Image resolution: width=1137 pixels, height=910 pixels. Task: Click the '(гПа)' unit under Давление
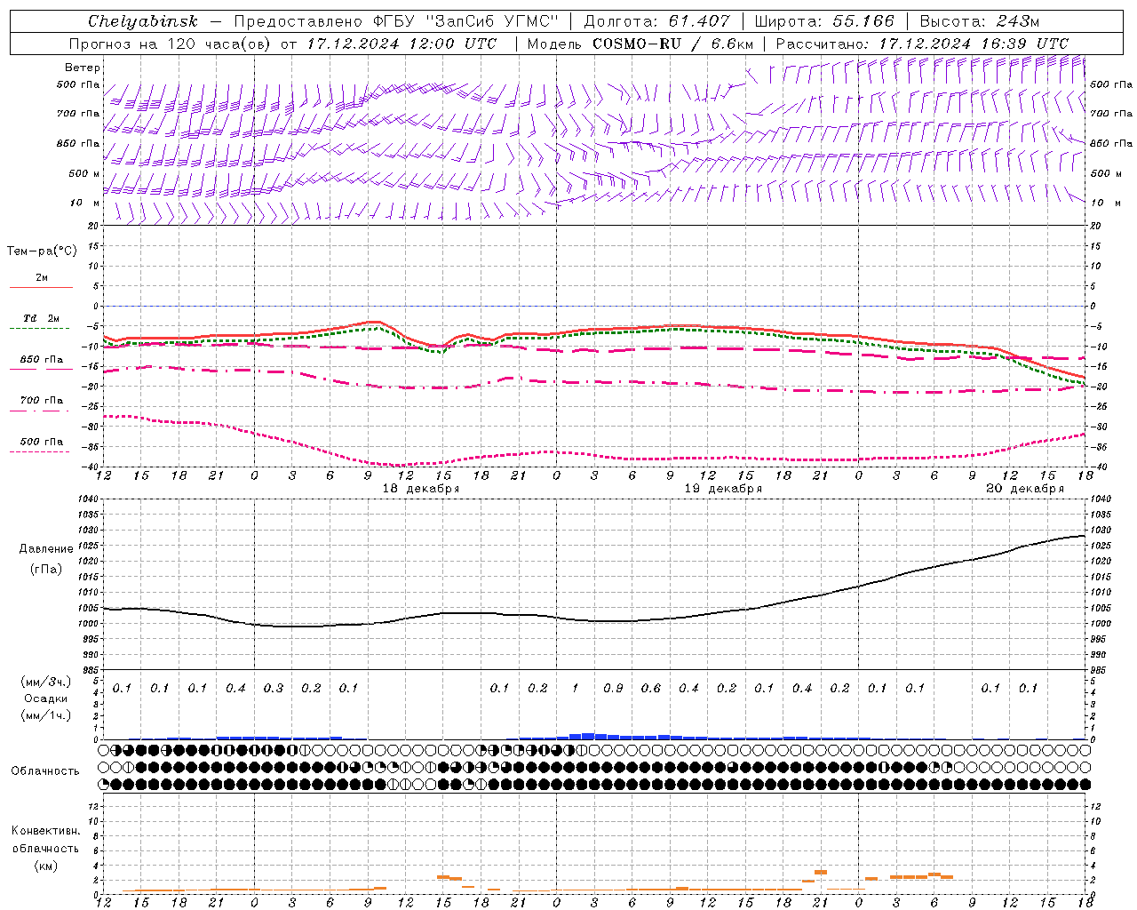(46, 570)
